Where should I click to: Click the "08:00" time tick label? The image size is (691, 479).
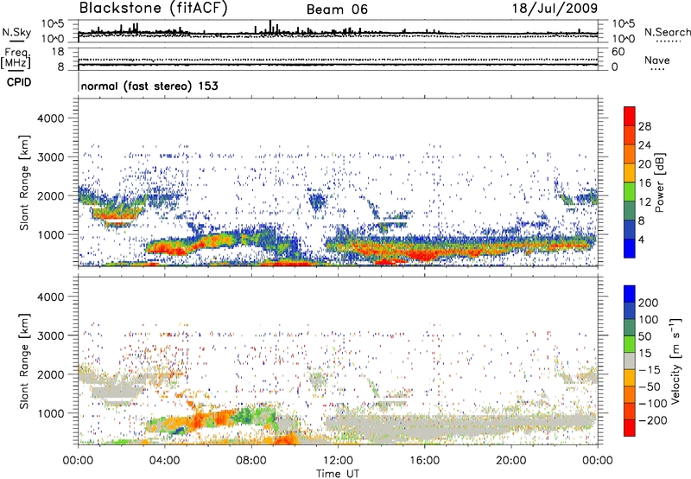251,461
